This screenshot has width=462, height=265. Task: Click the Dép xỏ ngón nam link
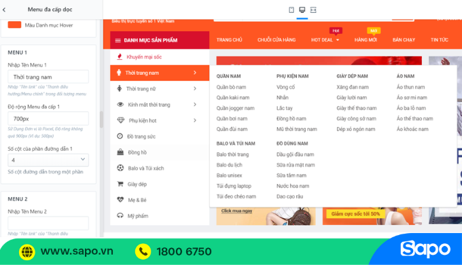355,129
